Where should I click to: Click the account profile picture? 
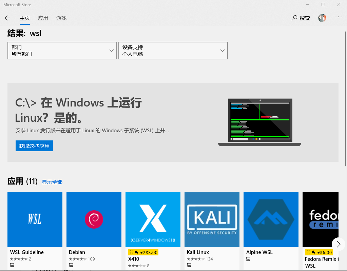point(322,18)
